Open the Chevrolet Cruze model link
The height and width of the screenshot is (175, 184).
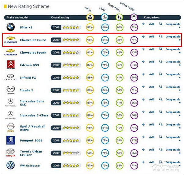coord(33,40)
